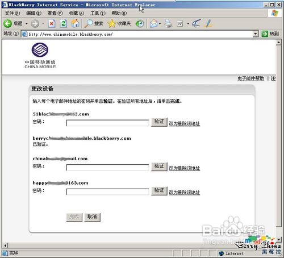Viewport: 284px width, 258px height.
Task: Focus password field for happy 163.com address
Action: click(x=107, y=192)
